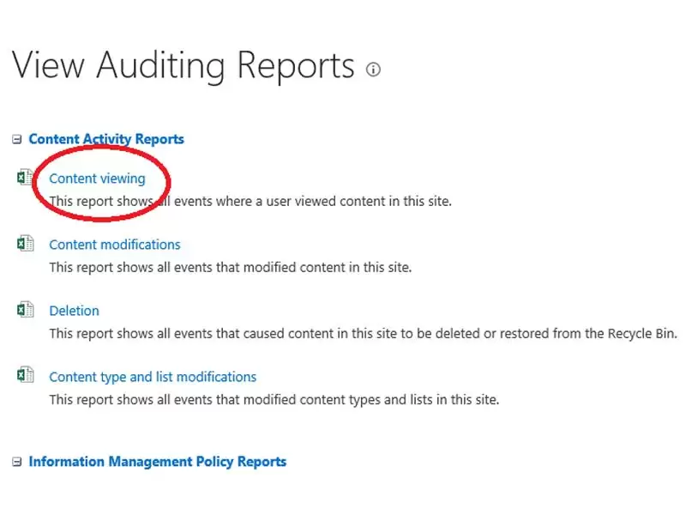
Task: Open the info icon next to View Auditing Reports title
Action: point(373,70)
